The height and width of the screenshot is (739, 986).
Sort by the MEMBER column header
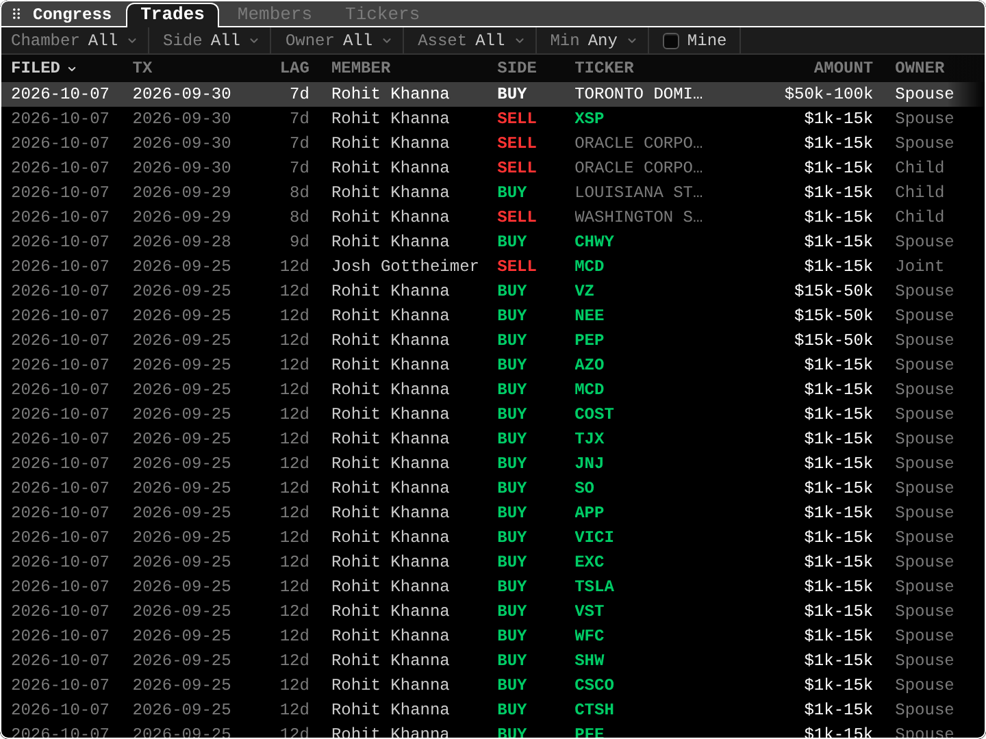[x=361, y=68]
